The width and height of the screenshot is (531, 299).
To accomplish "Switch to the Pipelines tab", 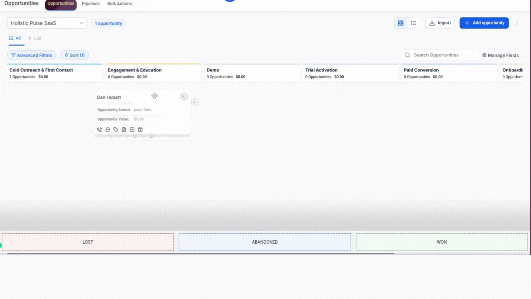I will click(x=91, y=4).
